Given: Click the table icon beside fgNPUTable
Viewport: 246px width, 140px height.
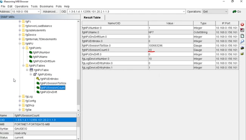Looking at the screenshot, I should click(31, 70).
